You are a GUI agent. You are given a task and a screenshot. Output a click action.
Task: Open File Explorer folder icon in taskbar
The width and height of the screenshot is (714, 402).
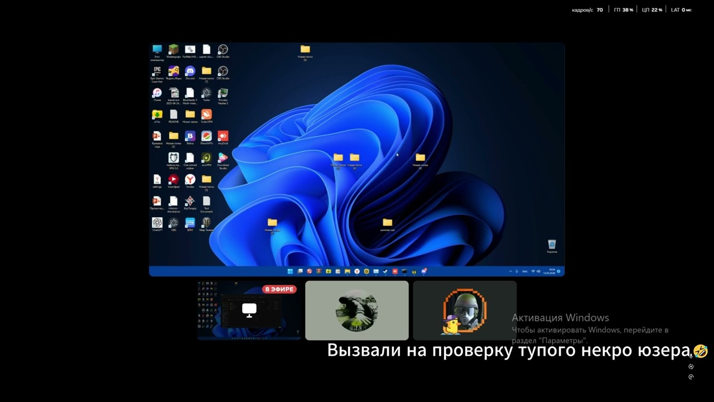tap(348, 271)
